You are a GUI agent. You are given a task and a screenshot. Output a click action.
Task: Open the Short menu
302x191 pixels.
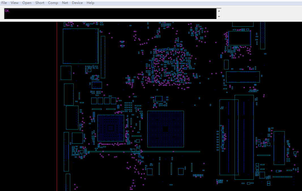point(40,3)
